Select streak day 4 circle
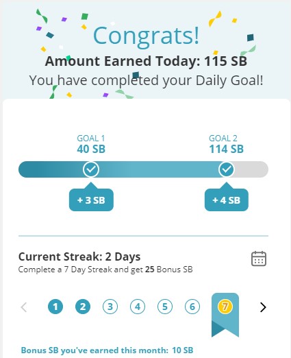This screenshot has height=358, width=291. tap(138, 307)
